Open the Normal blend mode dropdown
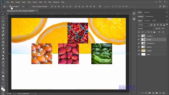The image size is (169, 95). 146,28
